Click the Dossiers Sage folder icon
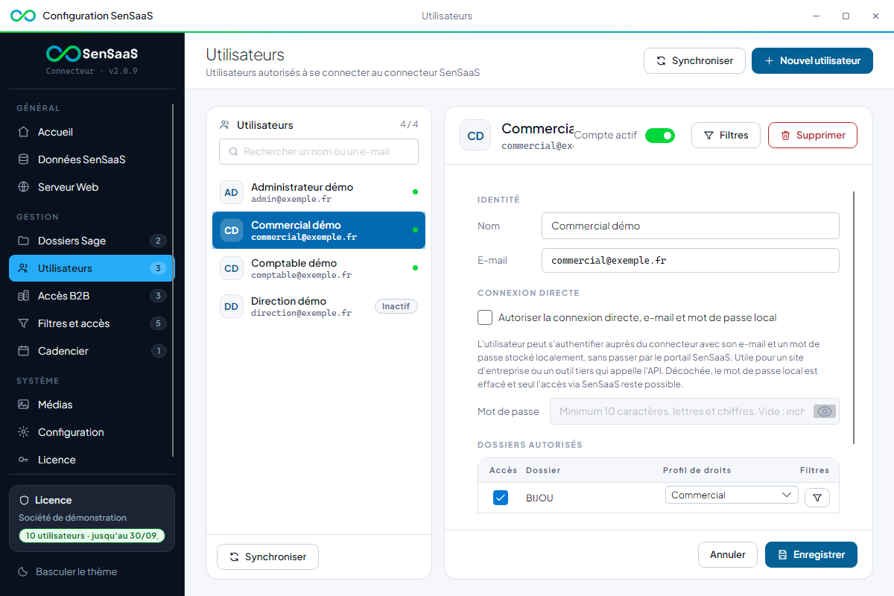This screenshot has width=894, height=596. [24, 241]
